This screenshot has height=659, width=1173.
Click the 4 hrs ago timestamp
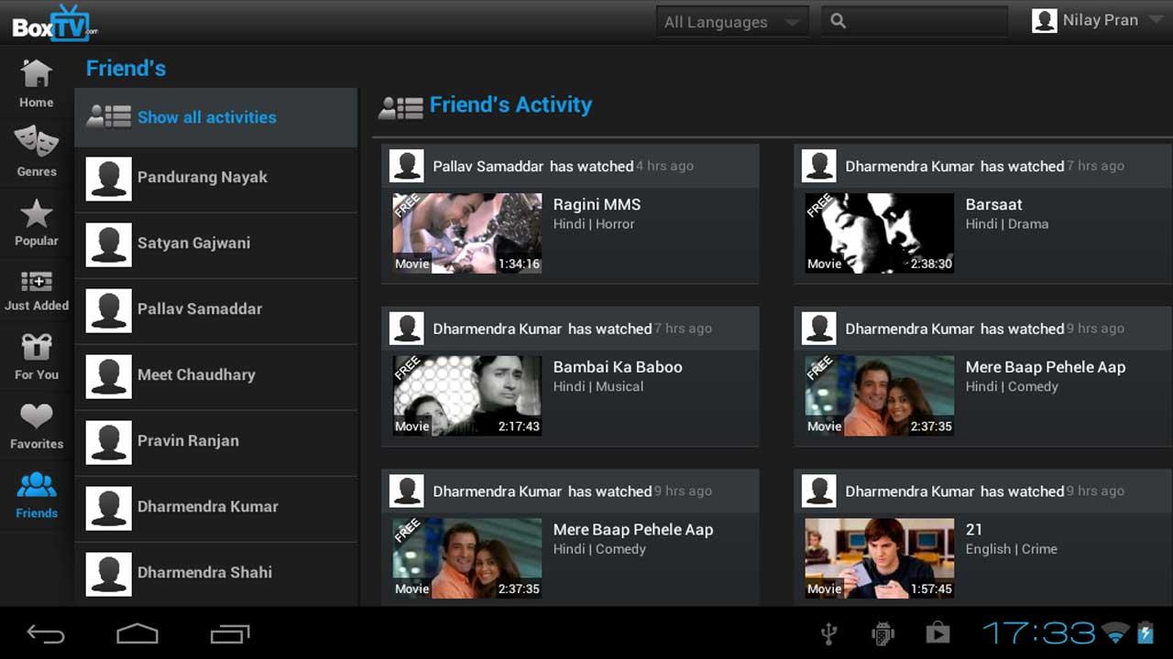(x=664, y=167)
